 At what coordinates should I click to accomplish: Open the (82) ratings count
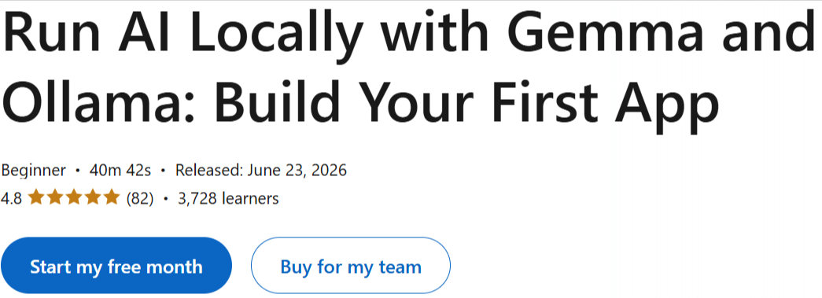point(140,199)
